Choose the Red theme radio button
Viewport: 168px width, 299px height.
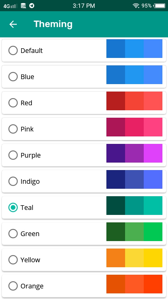(x=13, y=103)
